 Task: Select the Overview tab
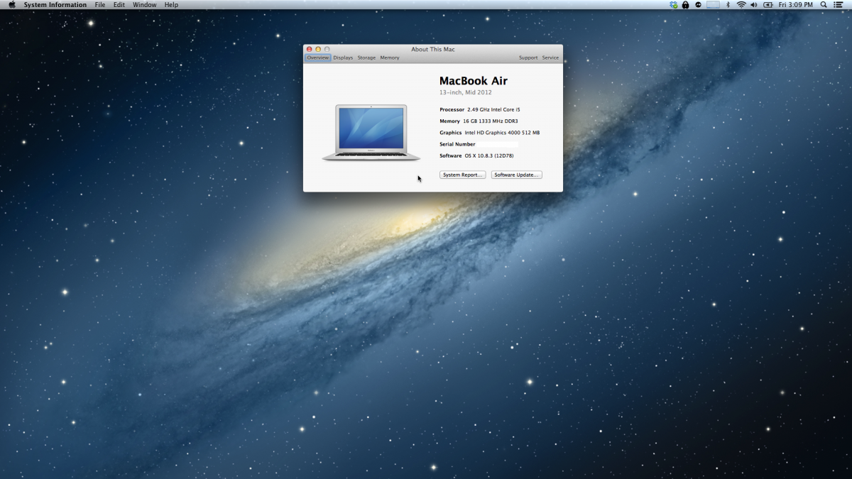pos(318,57)
